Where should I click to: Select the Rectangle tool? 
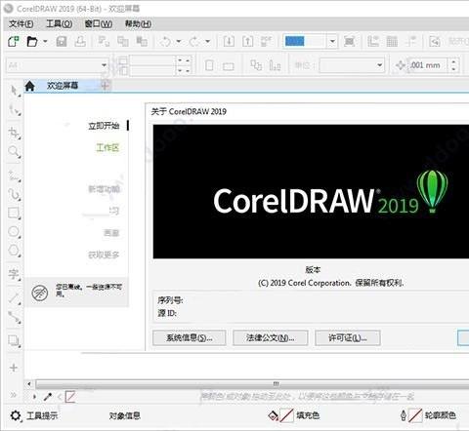pyautogui.click(x=14, y=213)
